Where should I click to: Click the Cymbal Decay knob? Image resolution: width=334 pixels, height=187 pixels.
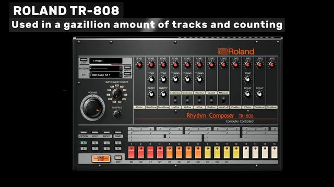click(x=247, y=94)
